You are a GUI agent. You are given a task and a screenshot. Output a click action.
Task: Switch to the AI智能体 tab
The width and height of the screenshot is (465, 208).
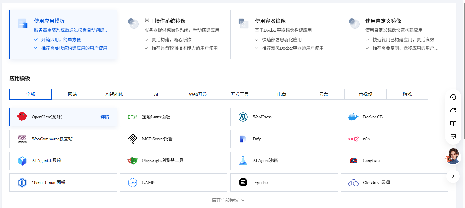[114, 94]
